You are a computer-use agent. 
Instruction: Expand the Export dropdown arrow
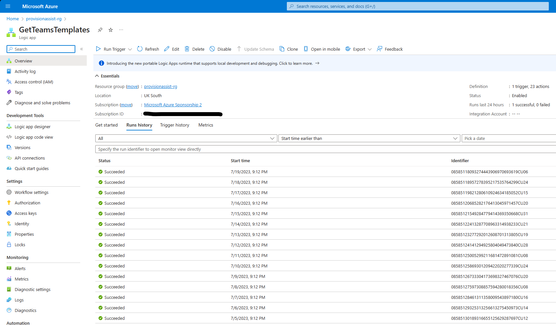(370, 49)
